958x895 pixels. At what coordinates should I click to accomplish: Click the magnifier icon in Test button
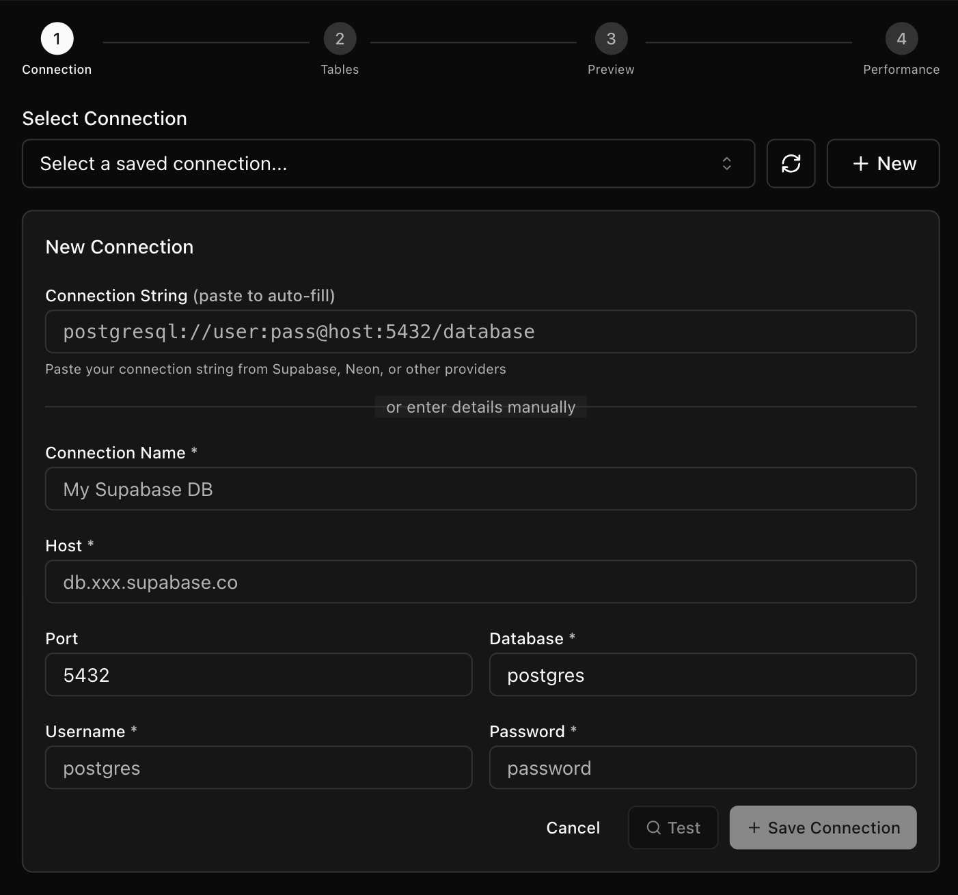pos(655,827)
